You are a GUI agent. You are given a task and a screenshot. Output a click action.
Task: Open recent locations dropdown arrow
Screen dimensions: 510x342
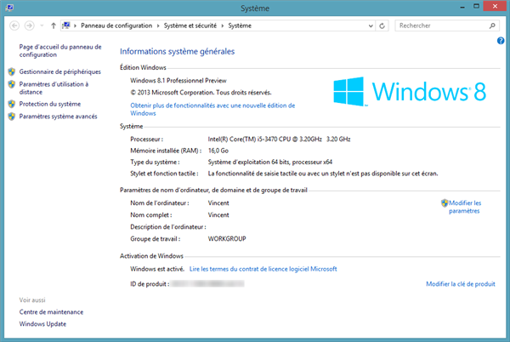coord(42,26)
